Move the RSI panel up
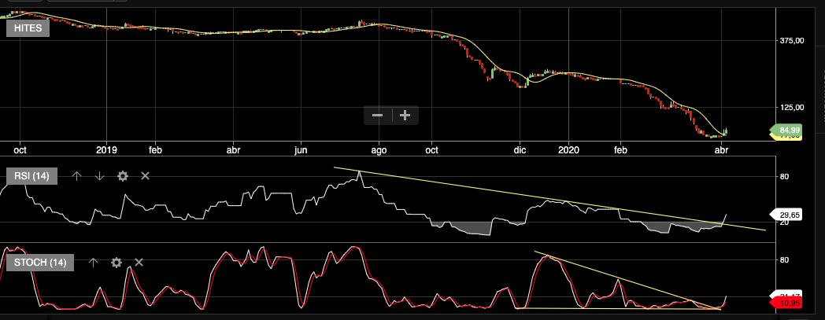The image size is (825, 320). [76, 176]
